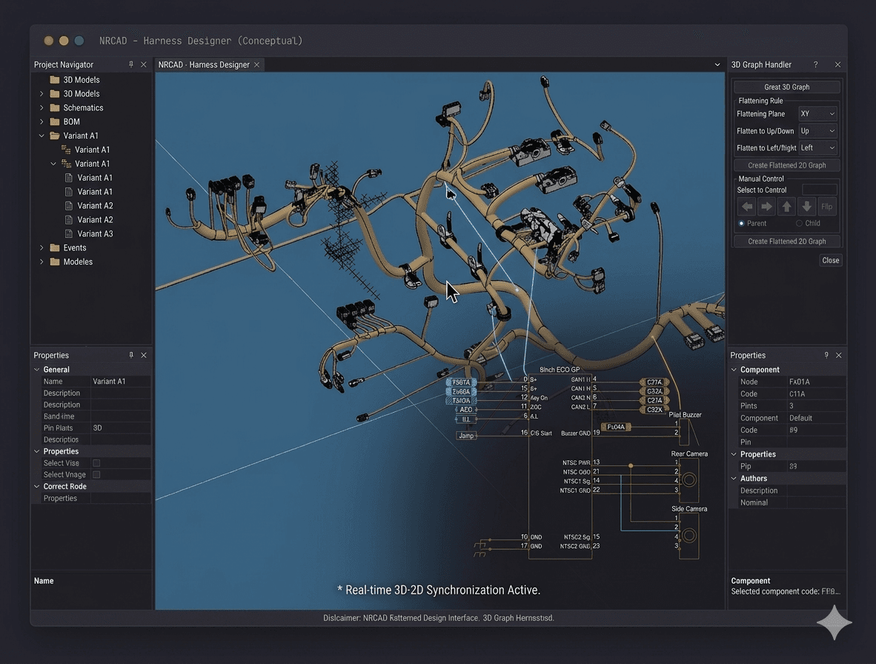Select the Parent radio button
The height and width of the screenshot is (664, 876).
coord(741,223)
